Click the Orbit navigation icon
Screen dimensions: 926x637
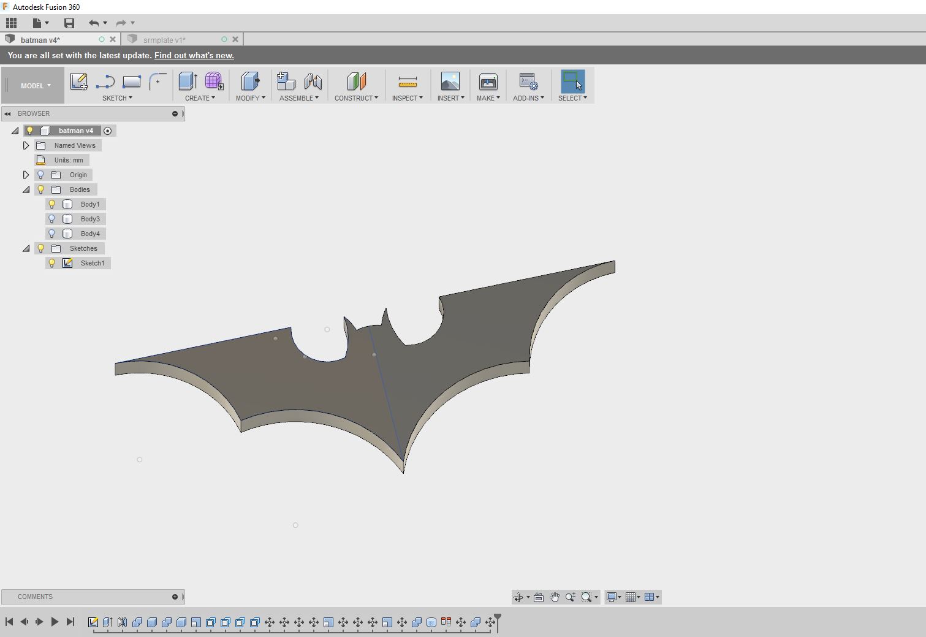[518, 597]
